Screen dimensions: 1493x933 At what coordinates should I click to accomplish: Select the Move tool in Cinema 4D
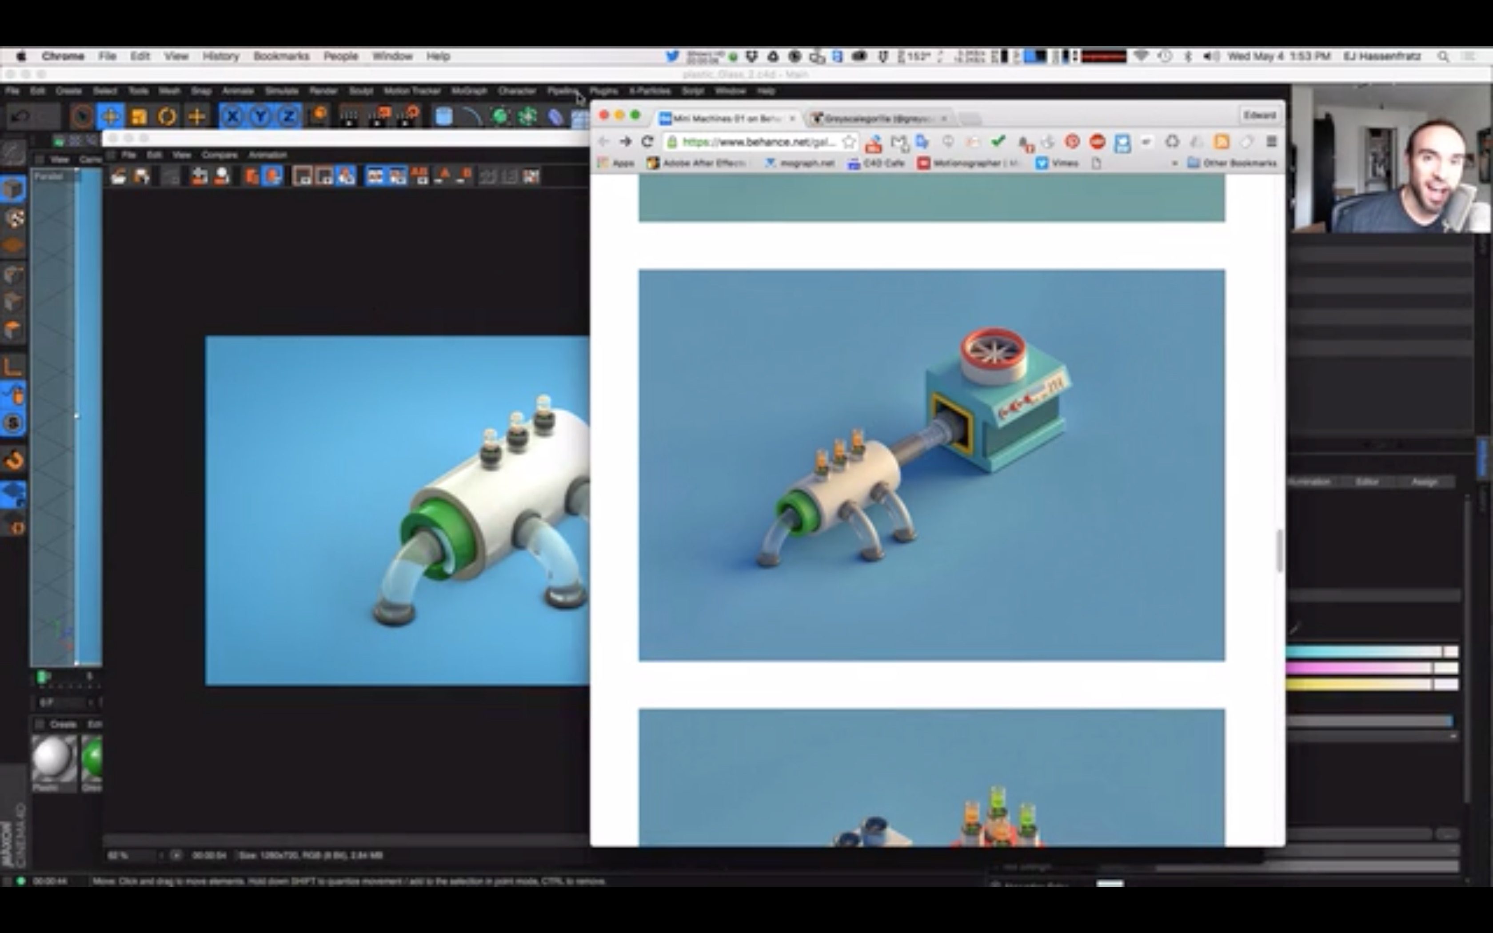110,116
